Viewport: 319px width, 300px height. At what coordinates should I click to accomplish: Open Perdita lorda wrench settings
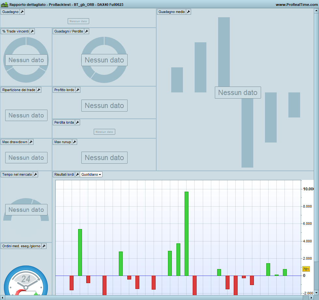[77, 122]
